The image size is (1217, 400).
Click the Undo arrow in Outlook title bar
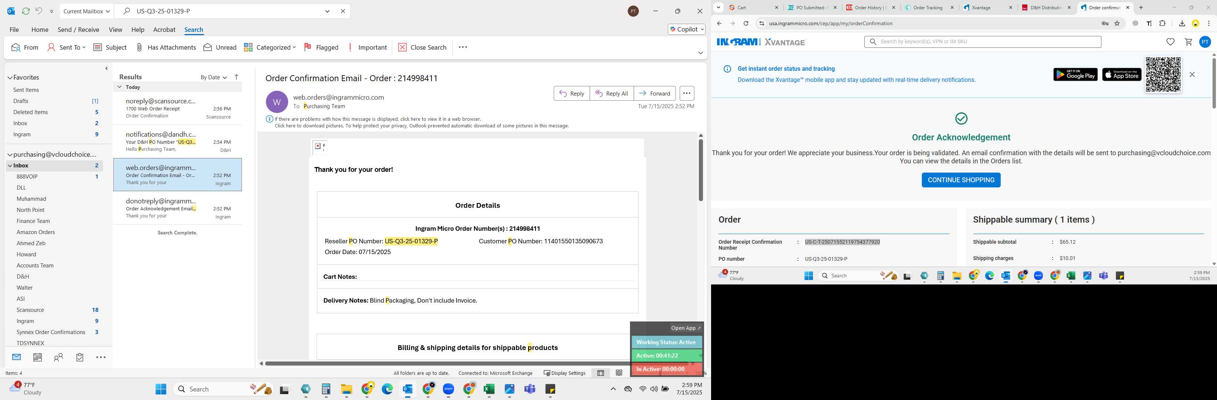[39, 11]
